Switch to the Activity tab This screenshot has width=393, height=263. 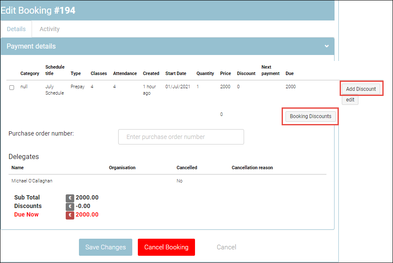tap(49, 29)
